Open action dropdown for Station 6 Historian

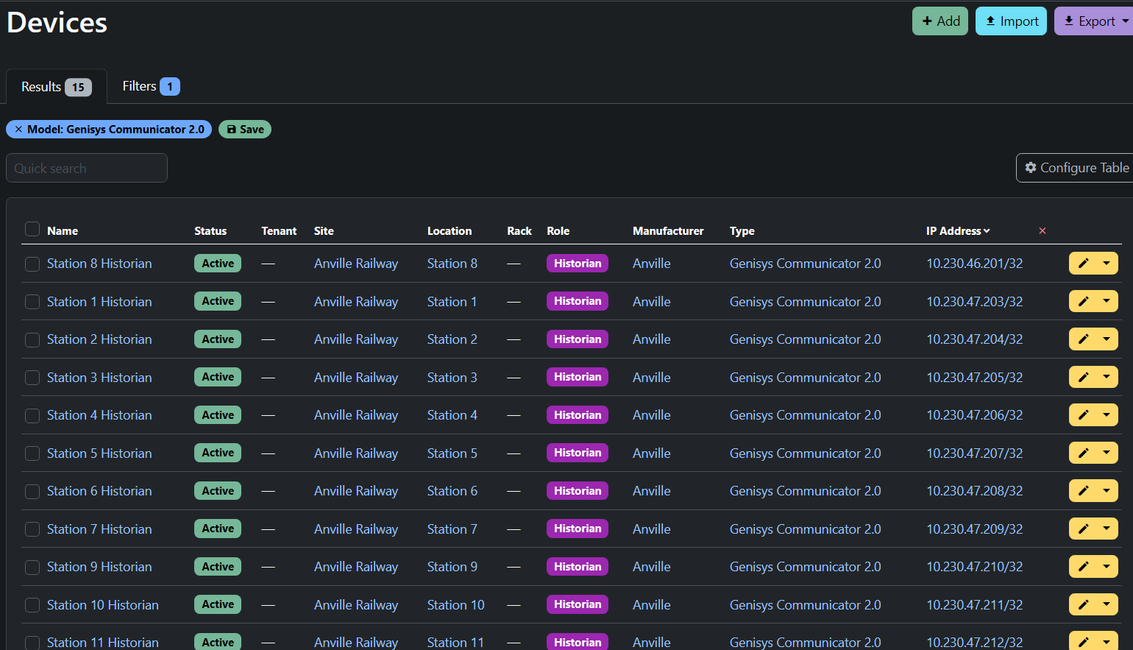(x=1107, y=490)
